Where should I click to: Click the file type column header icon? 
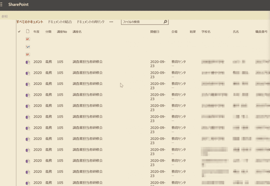(28, 31)
